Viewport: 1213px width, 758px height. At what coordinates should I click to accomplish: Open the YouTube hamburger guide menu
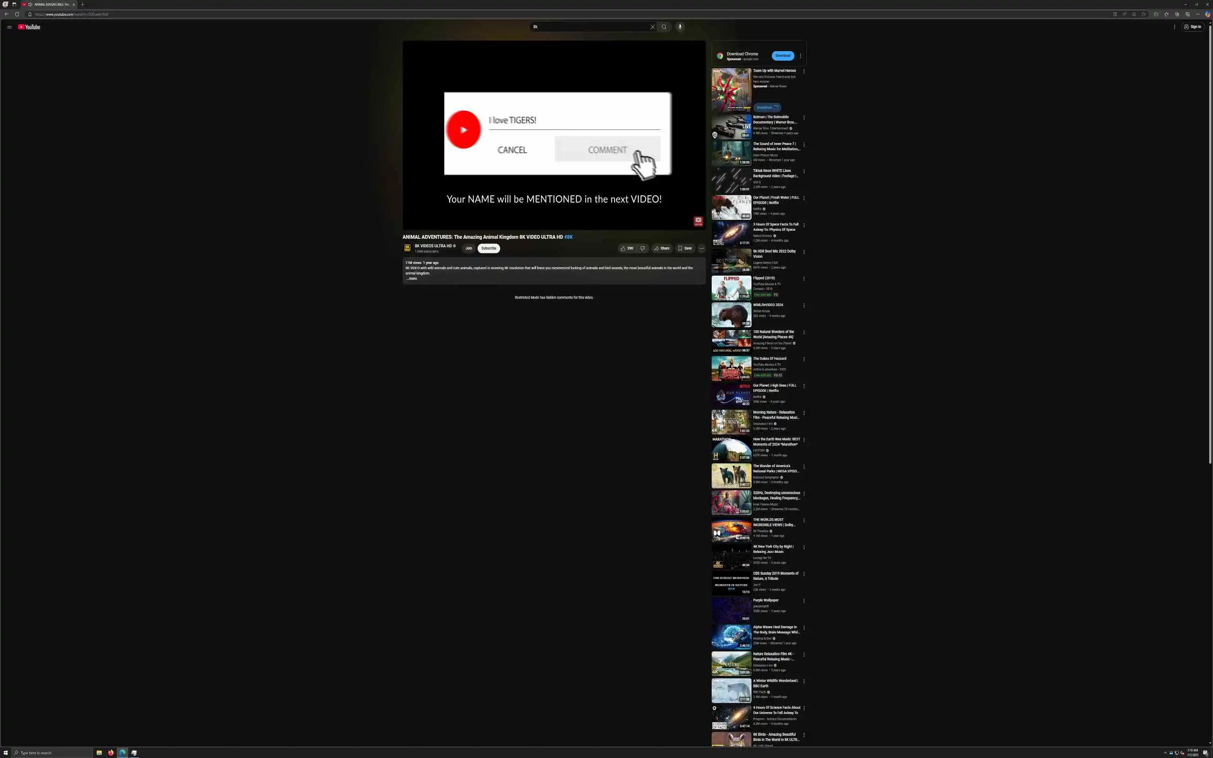(9, 27)
